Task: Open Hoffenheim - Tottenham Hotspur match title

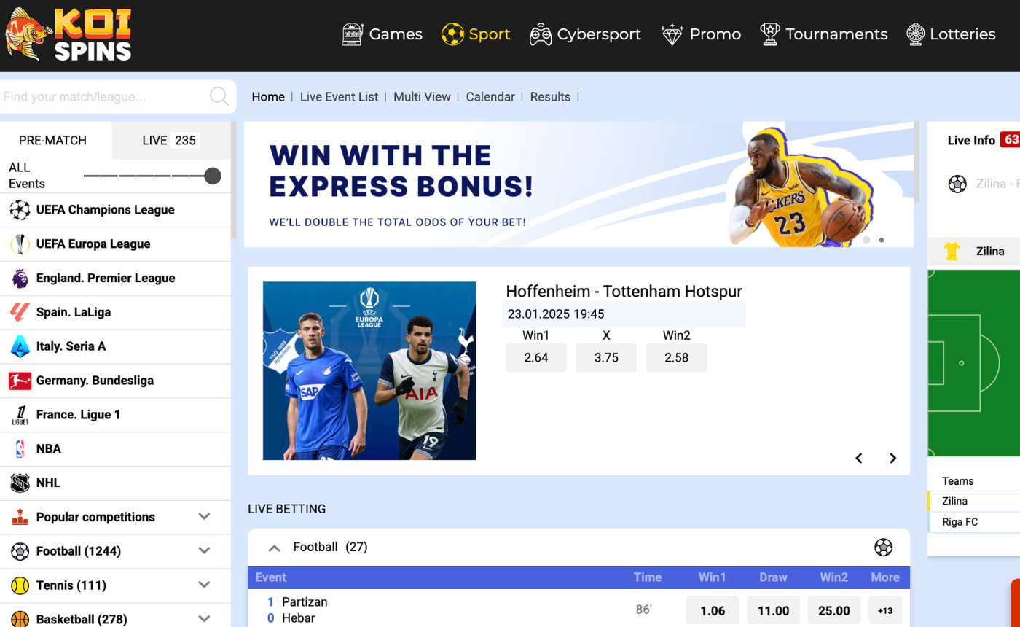Action: (624, 292)
